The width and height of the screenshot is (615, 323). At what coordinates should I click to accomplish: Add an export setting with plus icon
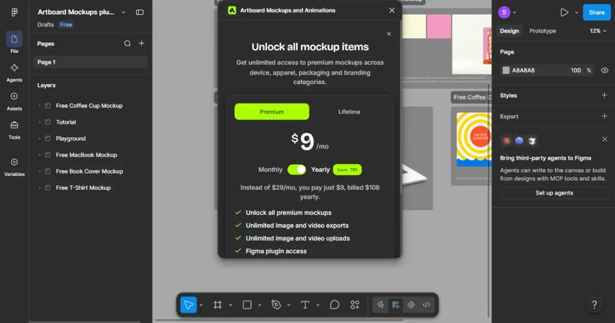[604, 116]
